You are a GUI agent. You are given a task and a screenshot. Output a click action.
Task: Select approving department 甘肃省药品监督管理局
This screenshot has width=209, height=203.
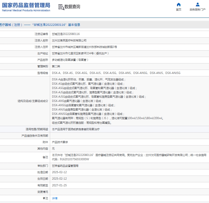(x=65, y=166)
